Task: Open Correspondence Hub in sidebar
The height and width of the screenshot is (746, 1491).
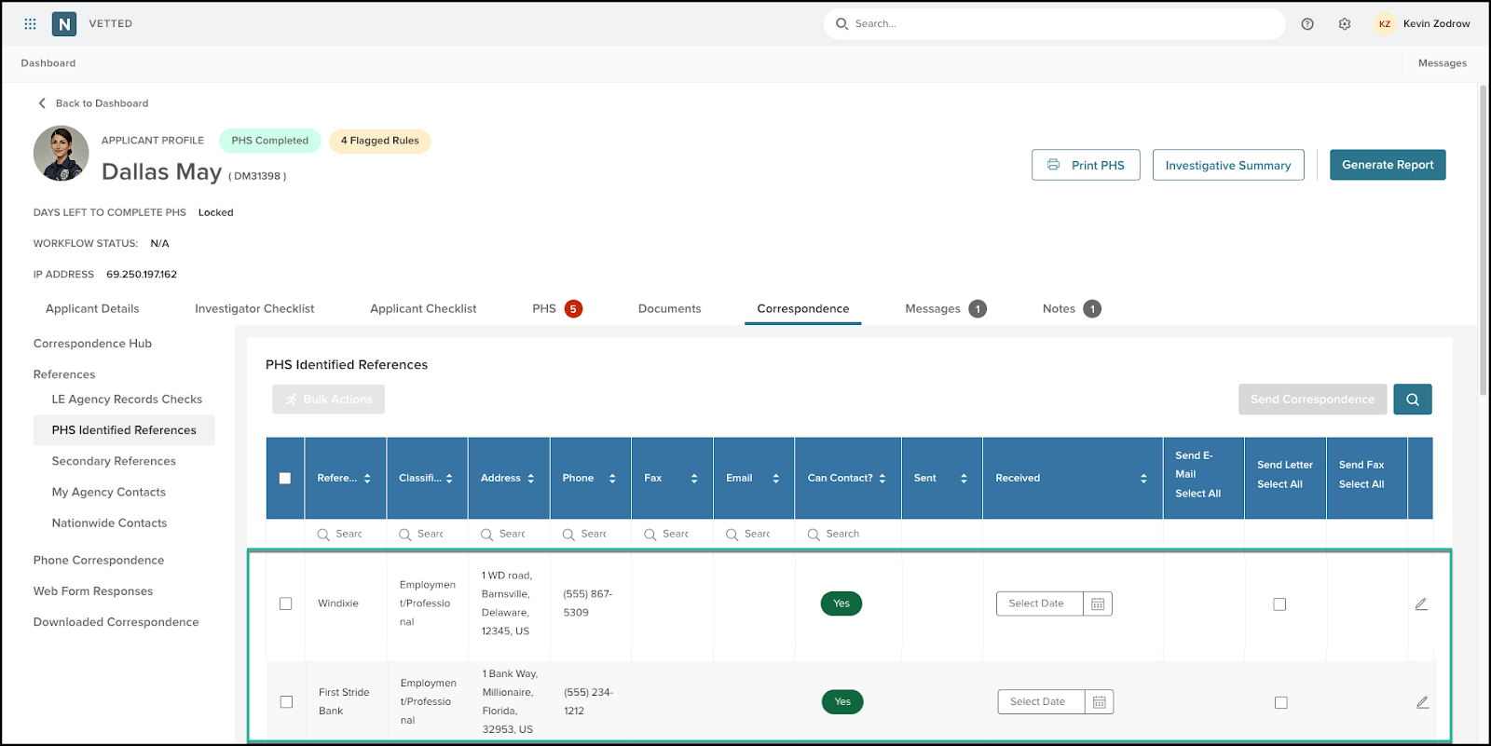Action: (x=92, y=344)
